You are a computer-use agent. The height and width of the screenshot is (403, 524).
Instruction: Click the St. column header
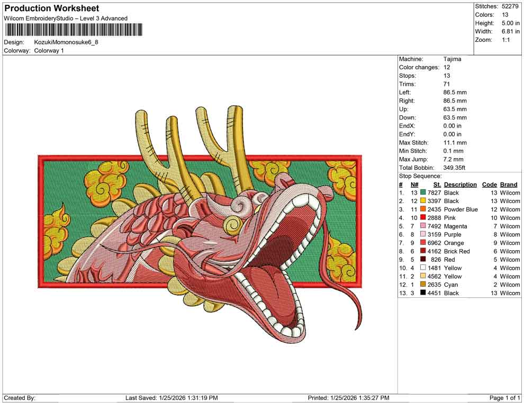pyautogui.click(x=437, y=184)
